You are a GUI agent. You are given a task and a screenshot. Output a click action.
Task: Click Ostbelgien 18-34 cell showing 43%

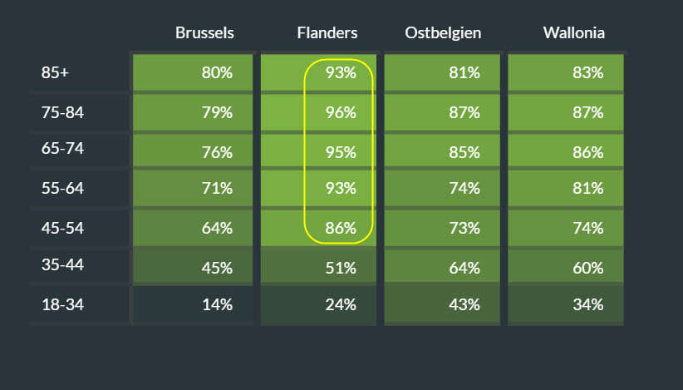point(442,304)
